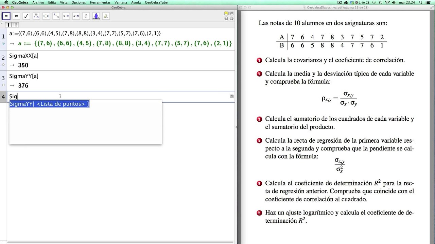The image size is (435, 244).
Task: Click the Redo arrow in GeoGebra
Action: (231, 14)
